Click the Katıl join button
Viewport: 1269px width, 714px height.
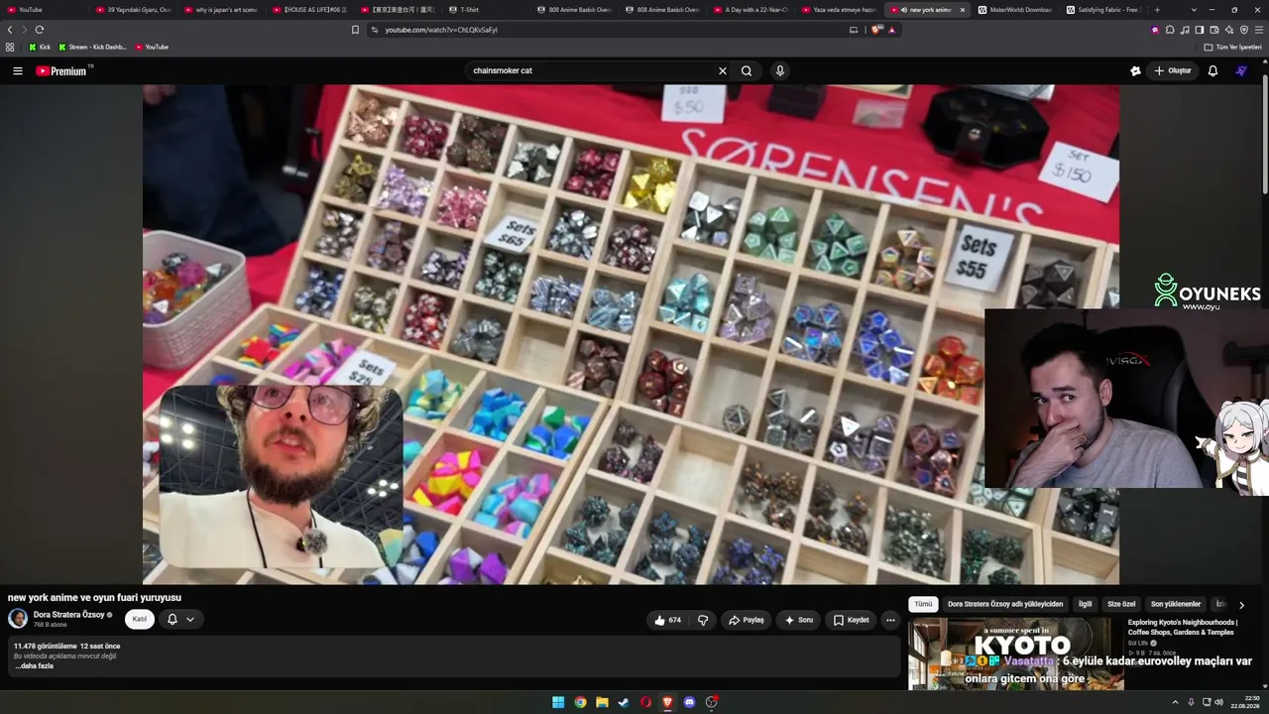click(x=140, y=619)
